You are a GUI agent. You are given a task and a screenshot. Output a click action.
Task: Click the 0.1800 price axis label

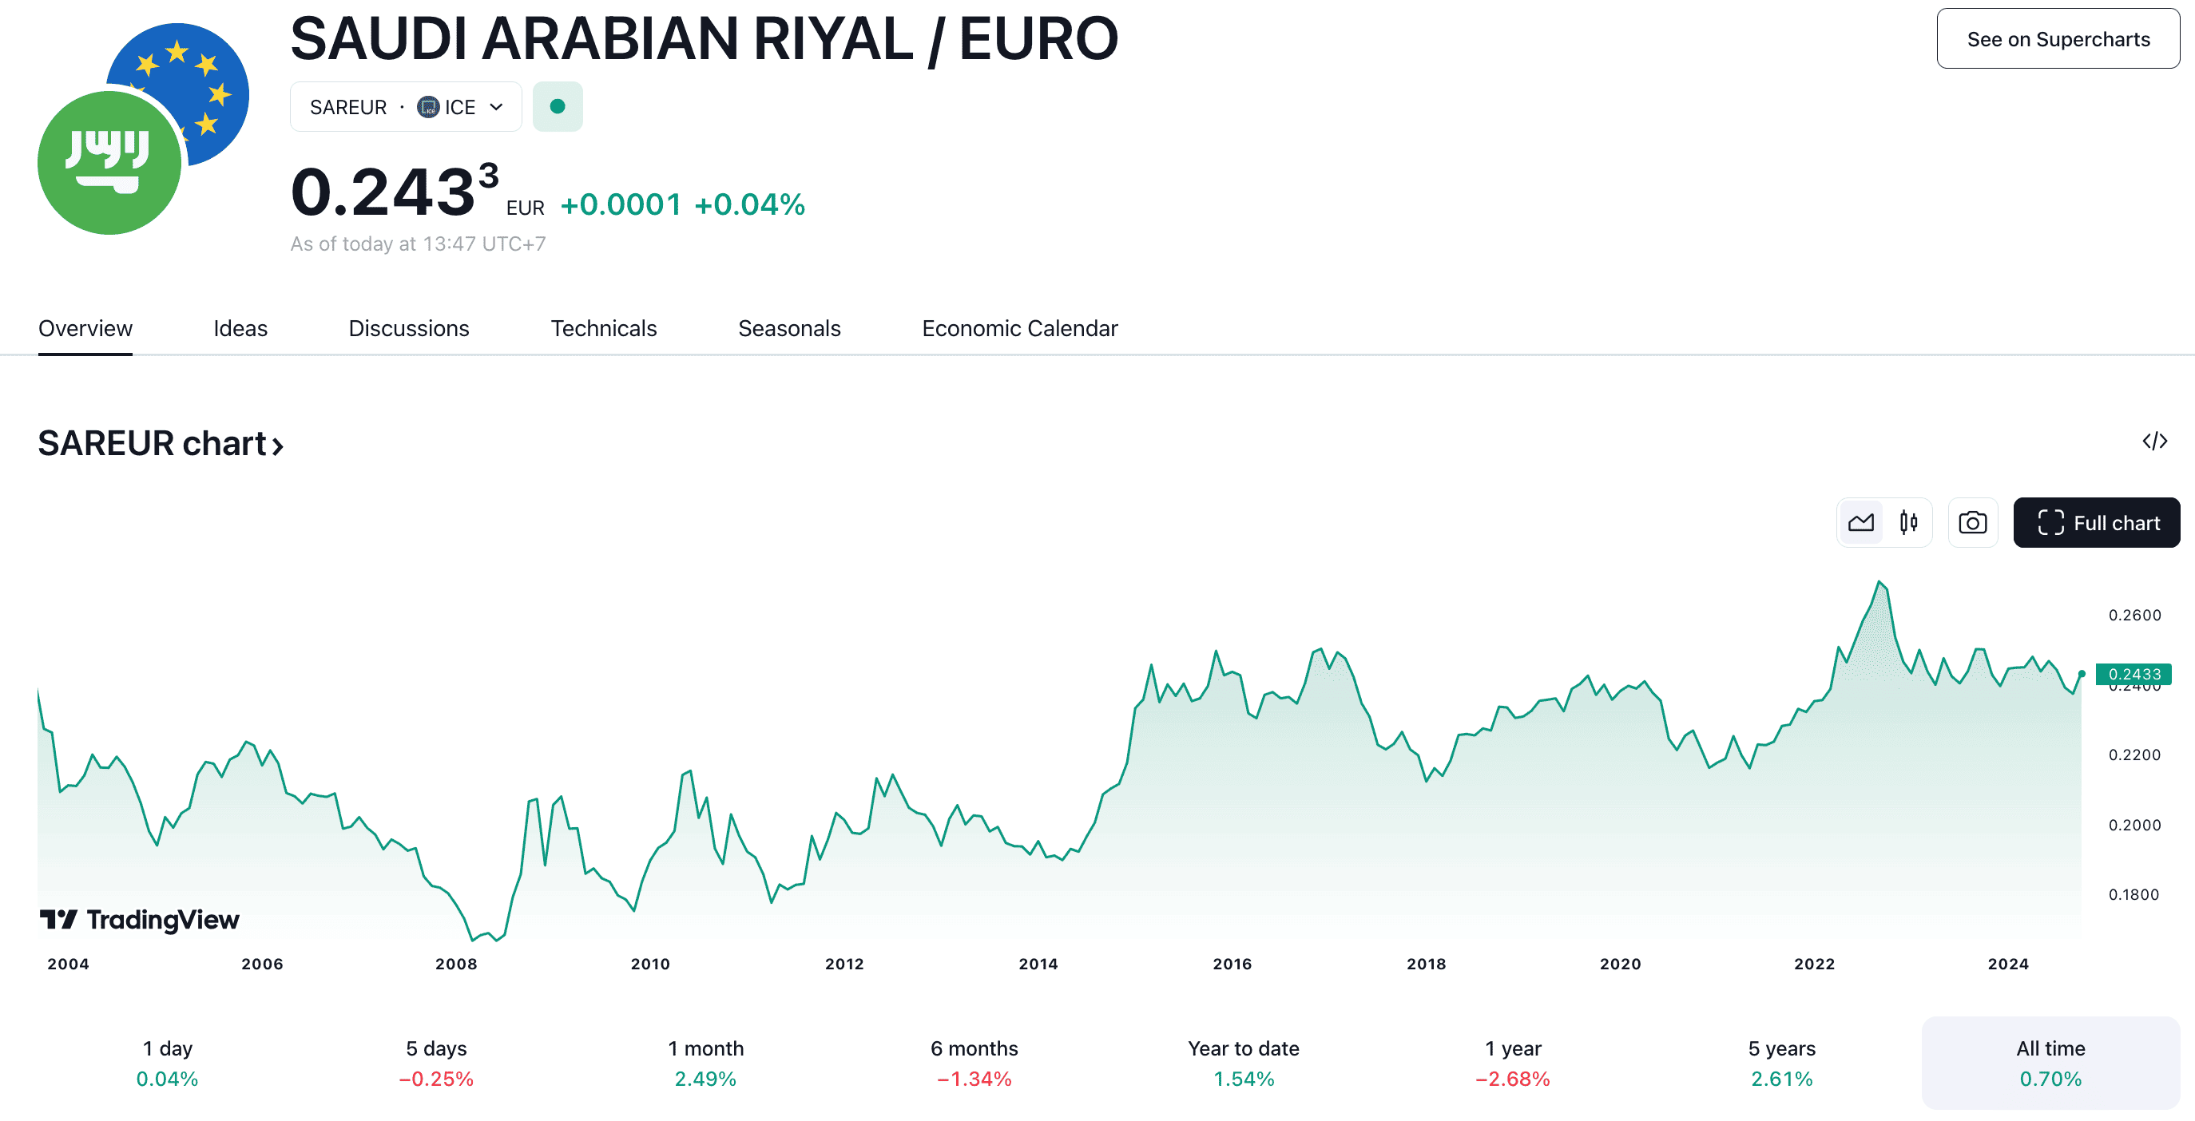click(2133, 894)
